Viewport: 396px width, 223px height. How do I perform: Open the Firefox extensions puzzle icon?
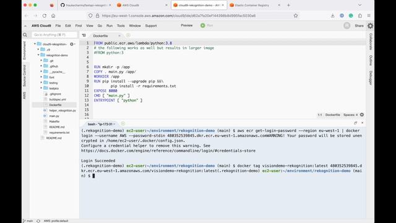pyautogui.click(x=360, y=15)
